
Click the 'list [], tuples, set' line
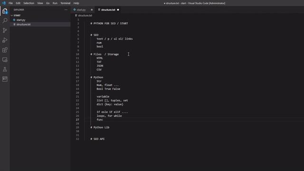(112, 100)
